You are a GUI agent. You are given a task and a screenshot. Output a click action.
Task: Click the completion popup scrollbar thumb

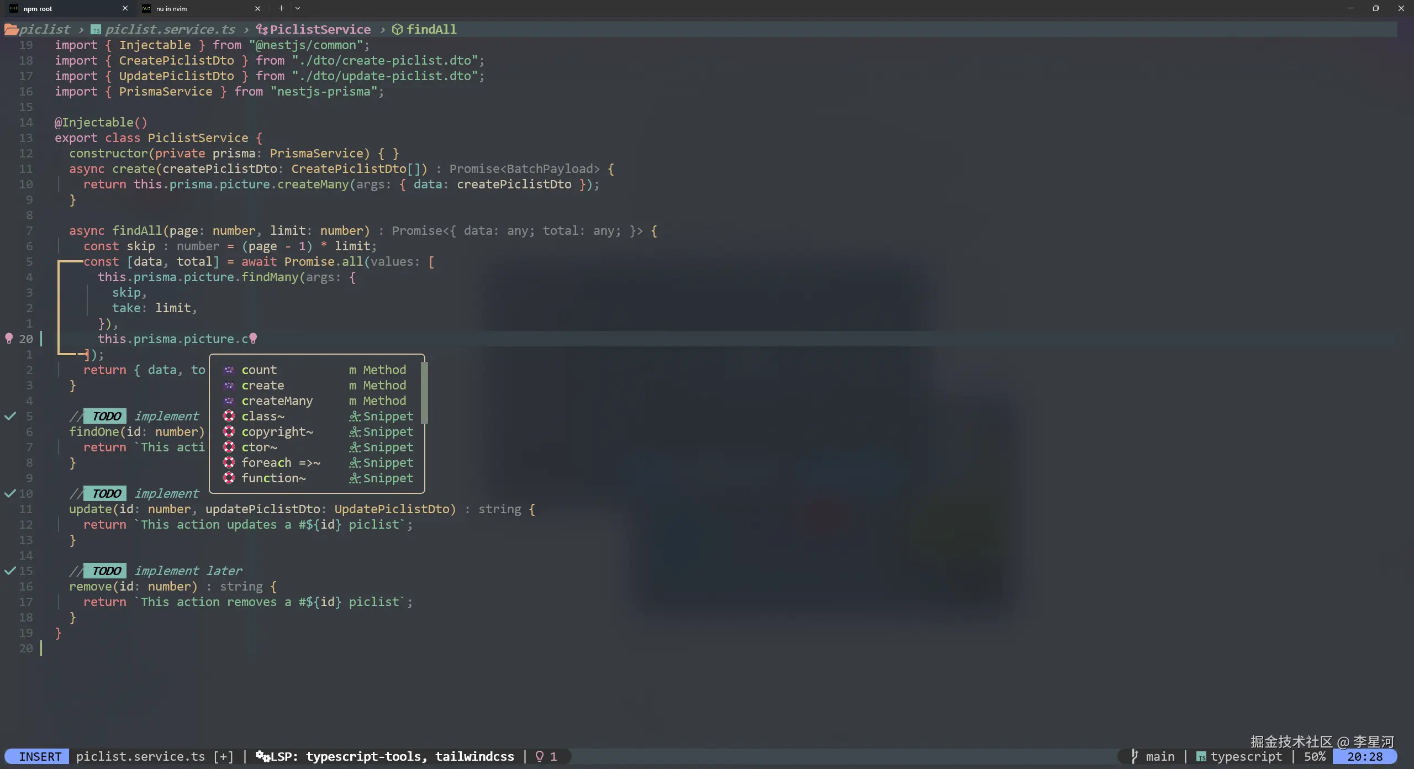424,392
